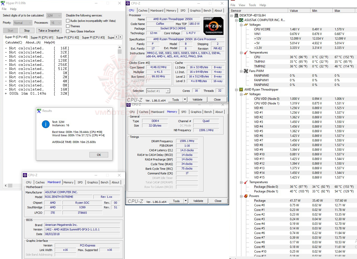Screen dimensions: 357x259
Task: Open the About...(A) menu in Super PI
Action: pos(33,42)
